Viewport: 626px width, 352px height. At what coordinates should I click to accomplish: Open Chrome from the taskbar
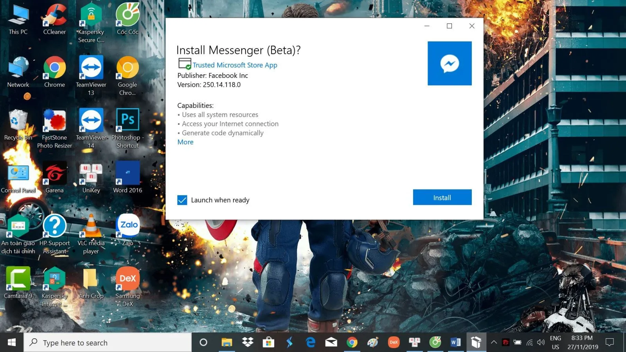pyautogui.click(x=352, y=343)
